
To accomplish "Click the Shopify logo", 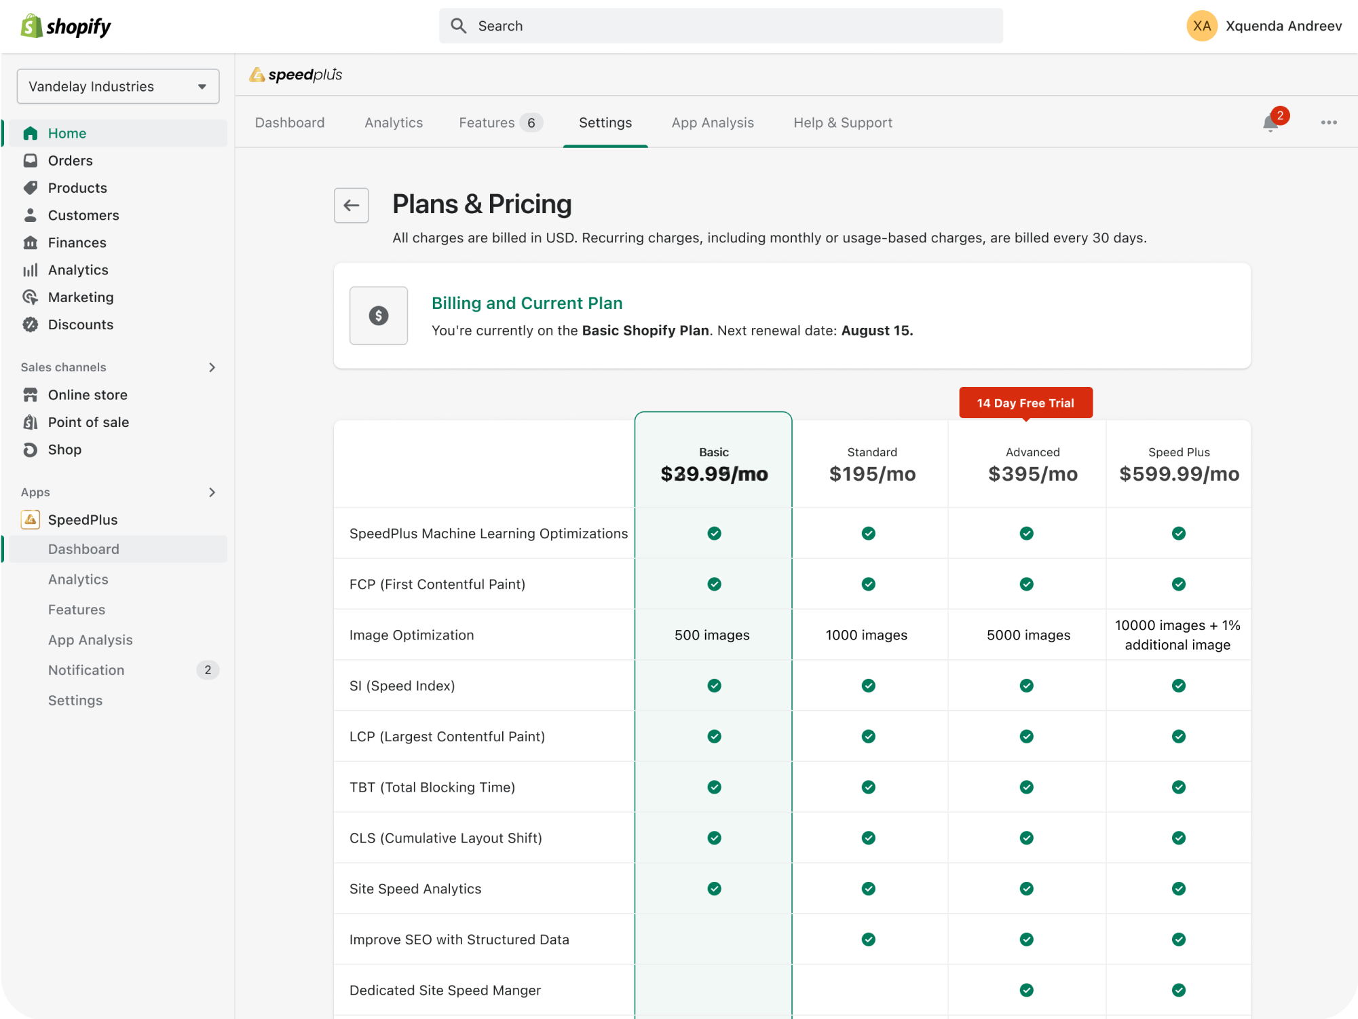I will click(66, 26).
